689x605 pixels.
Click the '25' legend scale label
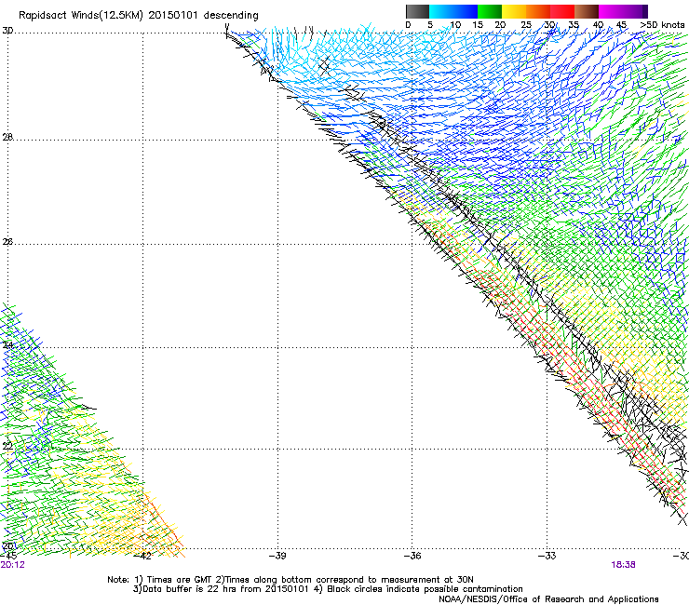point(526,24)
